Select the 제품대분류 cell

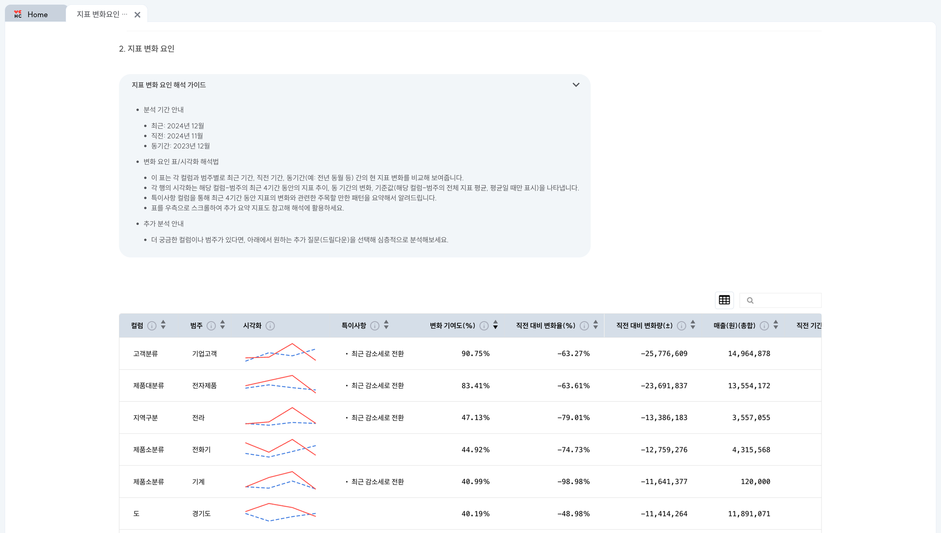(x=149, y=386)
